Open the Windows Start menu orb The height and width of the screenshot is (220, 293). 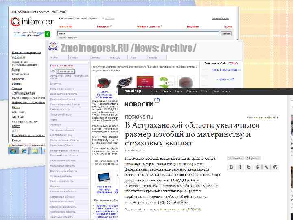[13, 151]
